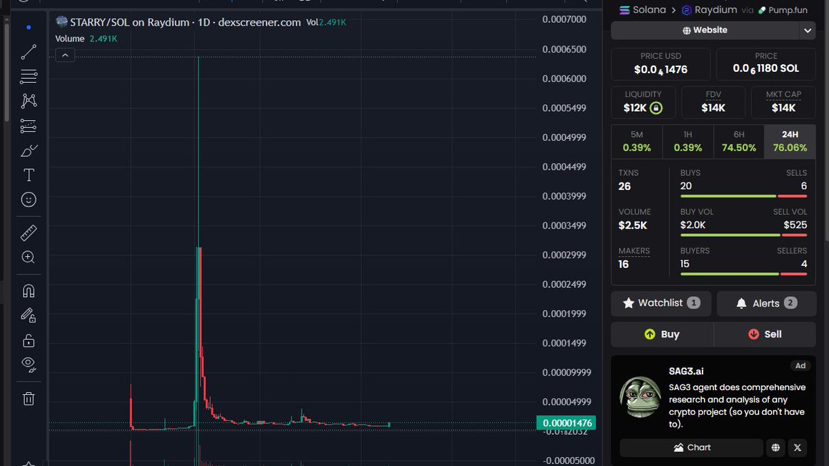Click the VOLUME $2.5K value
This screenshot has width=829, height=466.
[x=633, y=226]
